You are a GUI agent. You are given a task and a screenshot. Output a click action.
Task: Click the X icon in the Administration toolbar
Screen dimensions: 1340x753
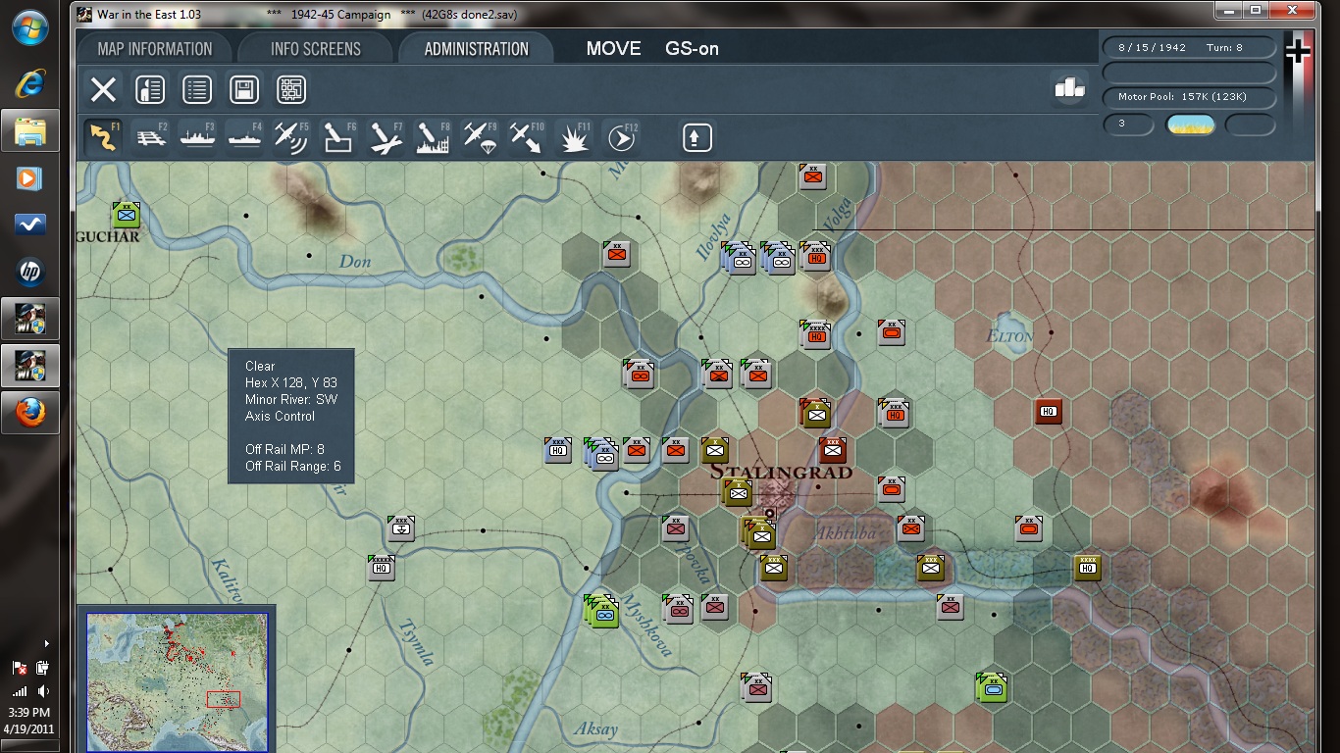point(103,90)
